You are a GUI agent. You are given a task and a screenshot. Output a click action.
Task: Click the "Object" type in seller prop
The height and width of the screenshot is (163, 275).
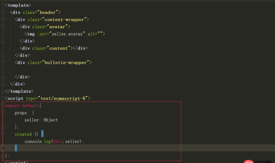[x=51, y=120]
